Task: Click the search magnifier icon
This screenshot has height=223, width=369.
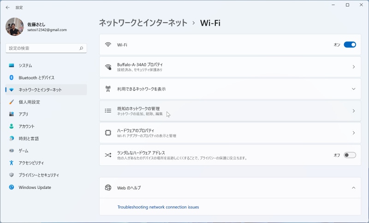Action: (81, 48)
